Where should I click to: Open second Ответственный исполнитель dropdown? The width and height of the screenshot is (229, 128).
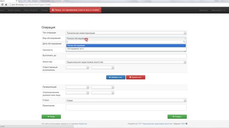click(x=103, y=68)
